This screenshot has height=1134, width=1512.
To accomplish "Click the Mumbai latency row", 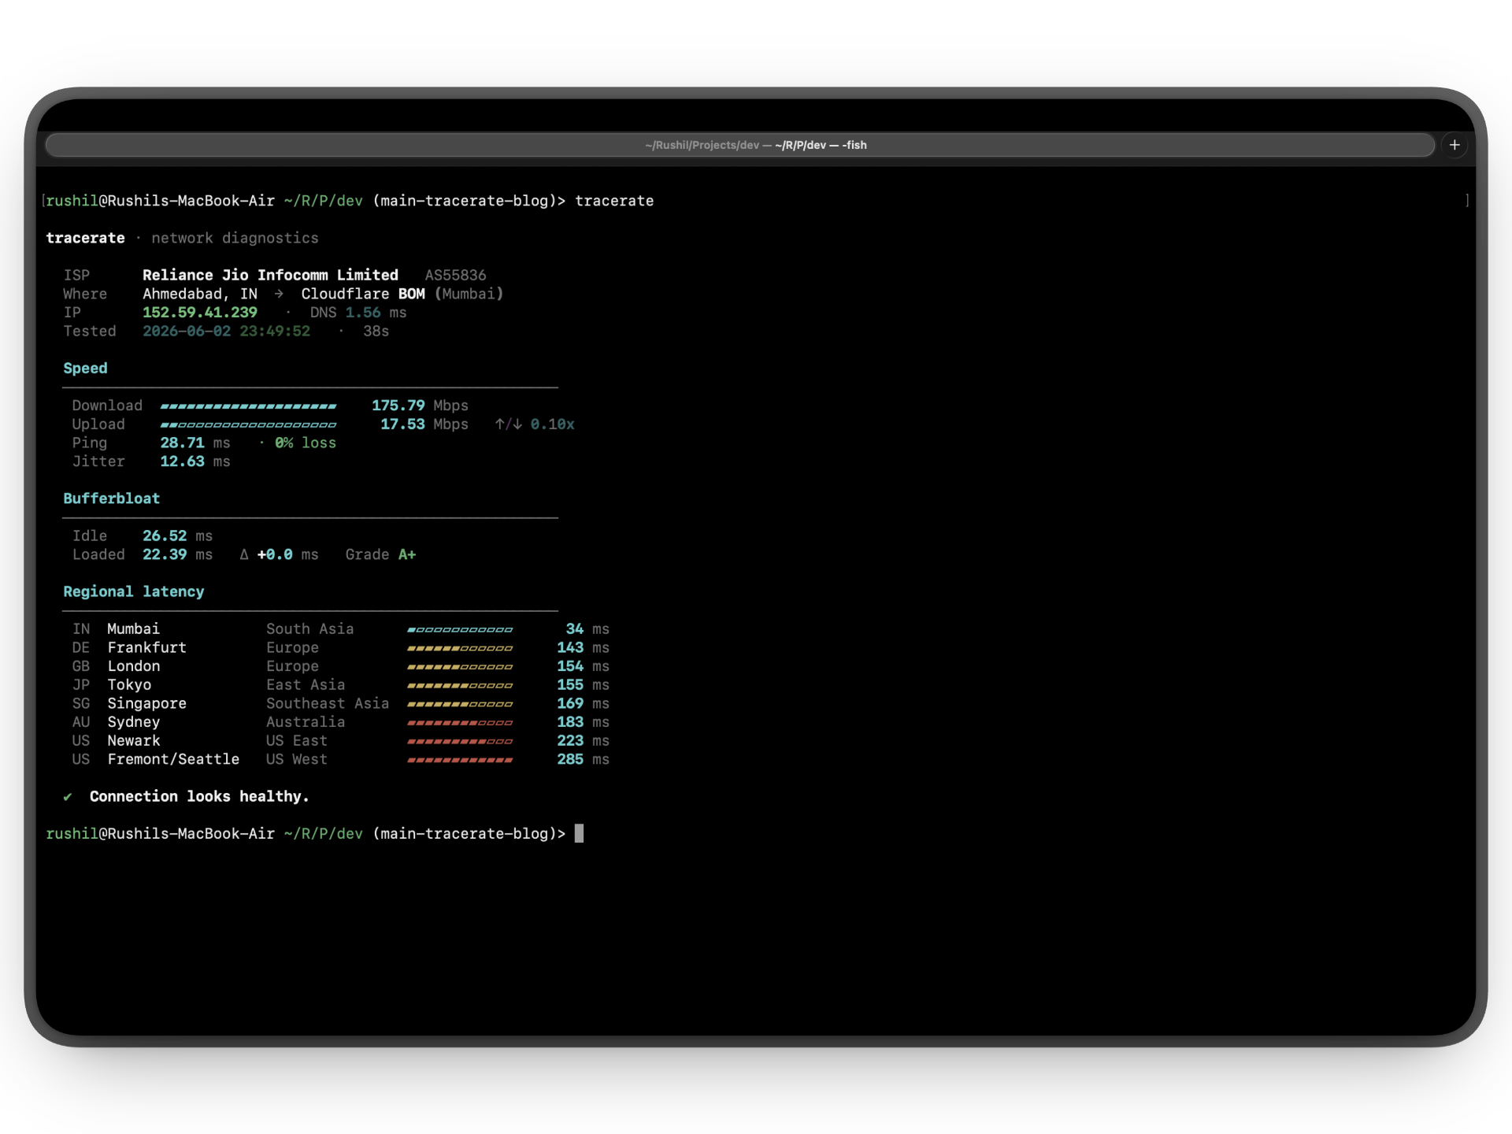I will 341,629.
